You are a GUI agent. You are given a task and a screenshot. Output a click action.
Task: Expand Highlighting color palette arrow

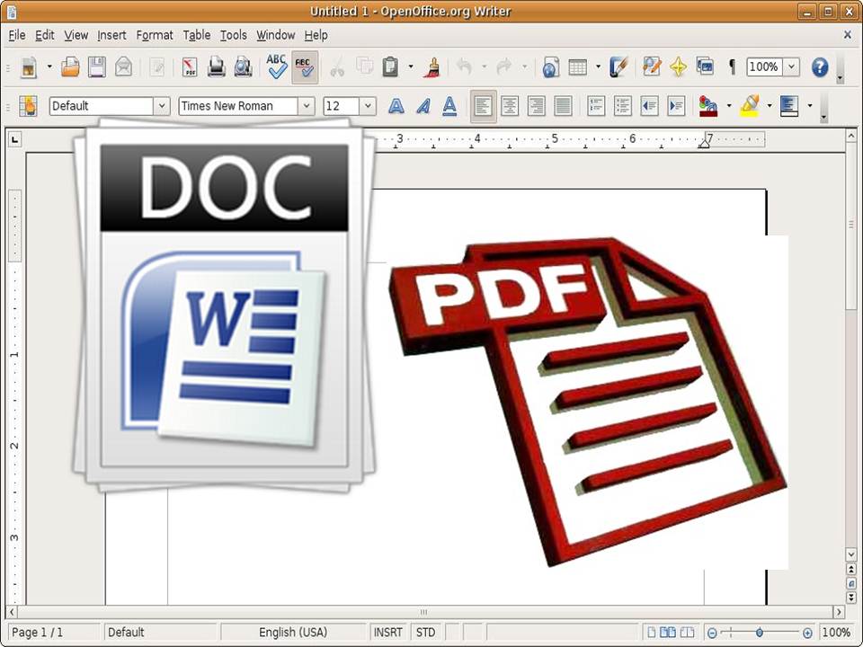pos(770,106)
